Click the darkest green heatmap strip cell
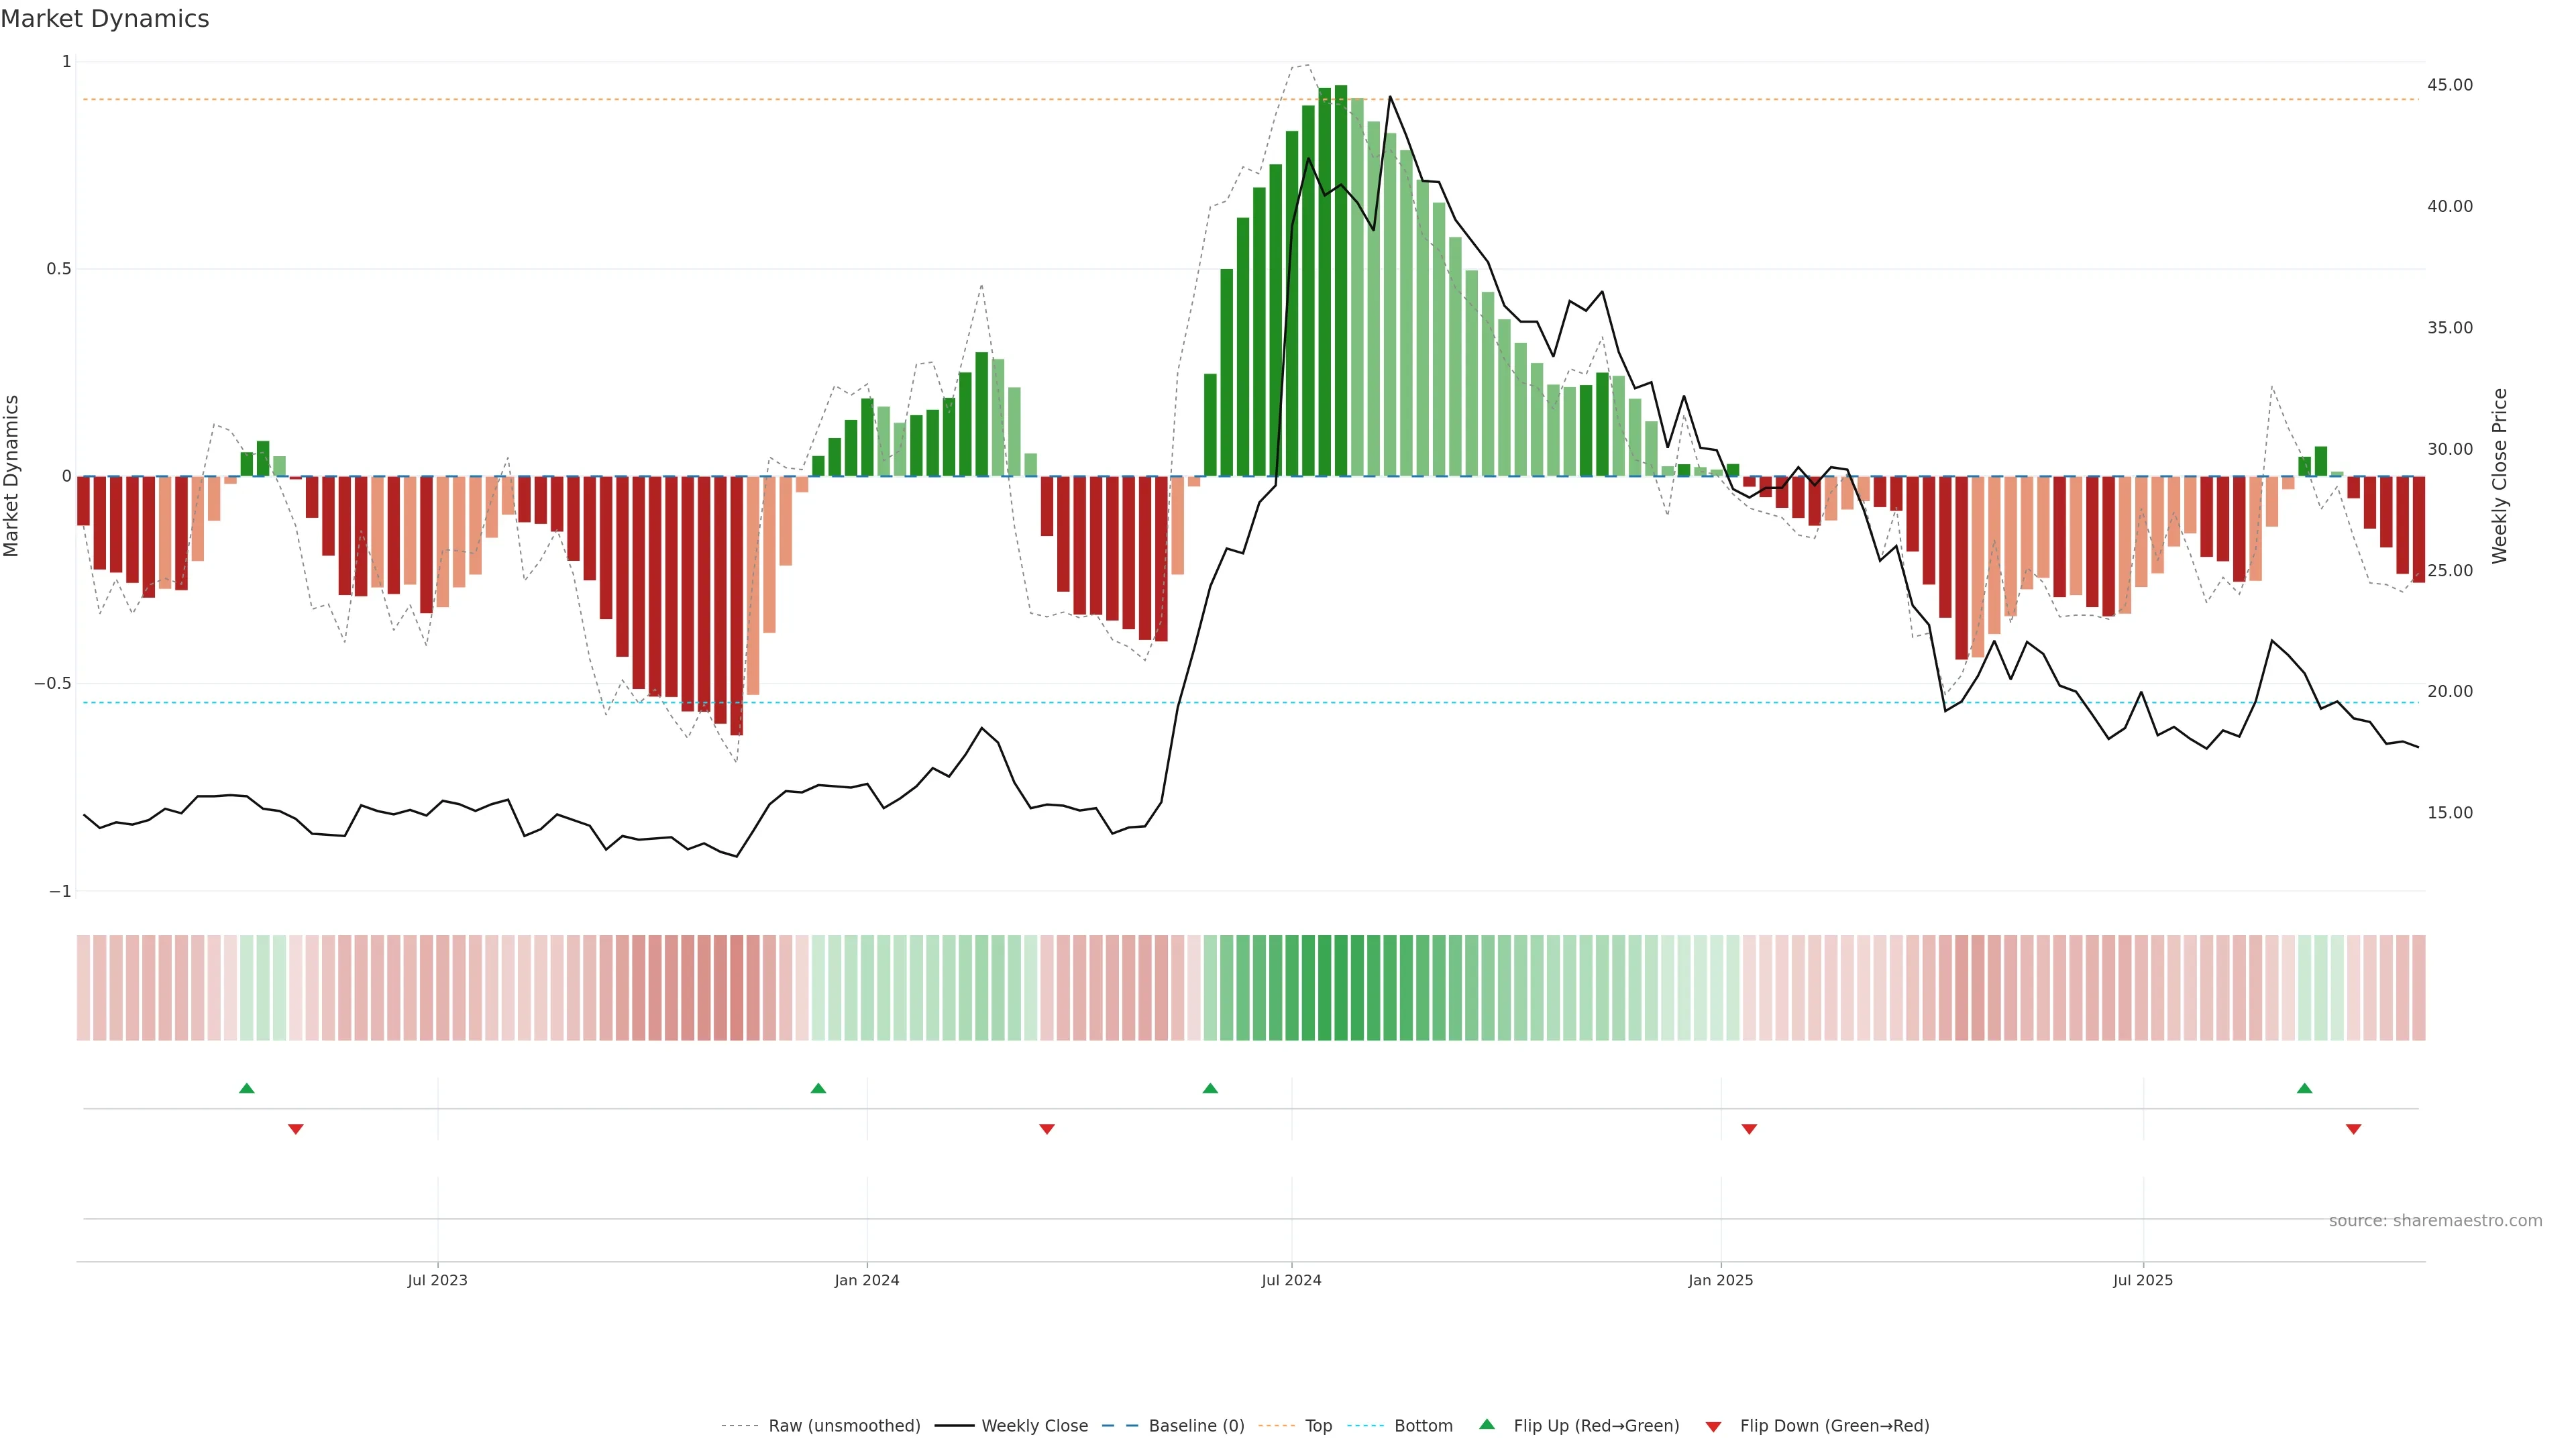This screenshot has width=2576, height=1449. 1340,987
